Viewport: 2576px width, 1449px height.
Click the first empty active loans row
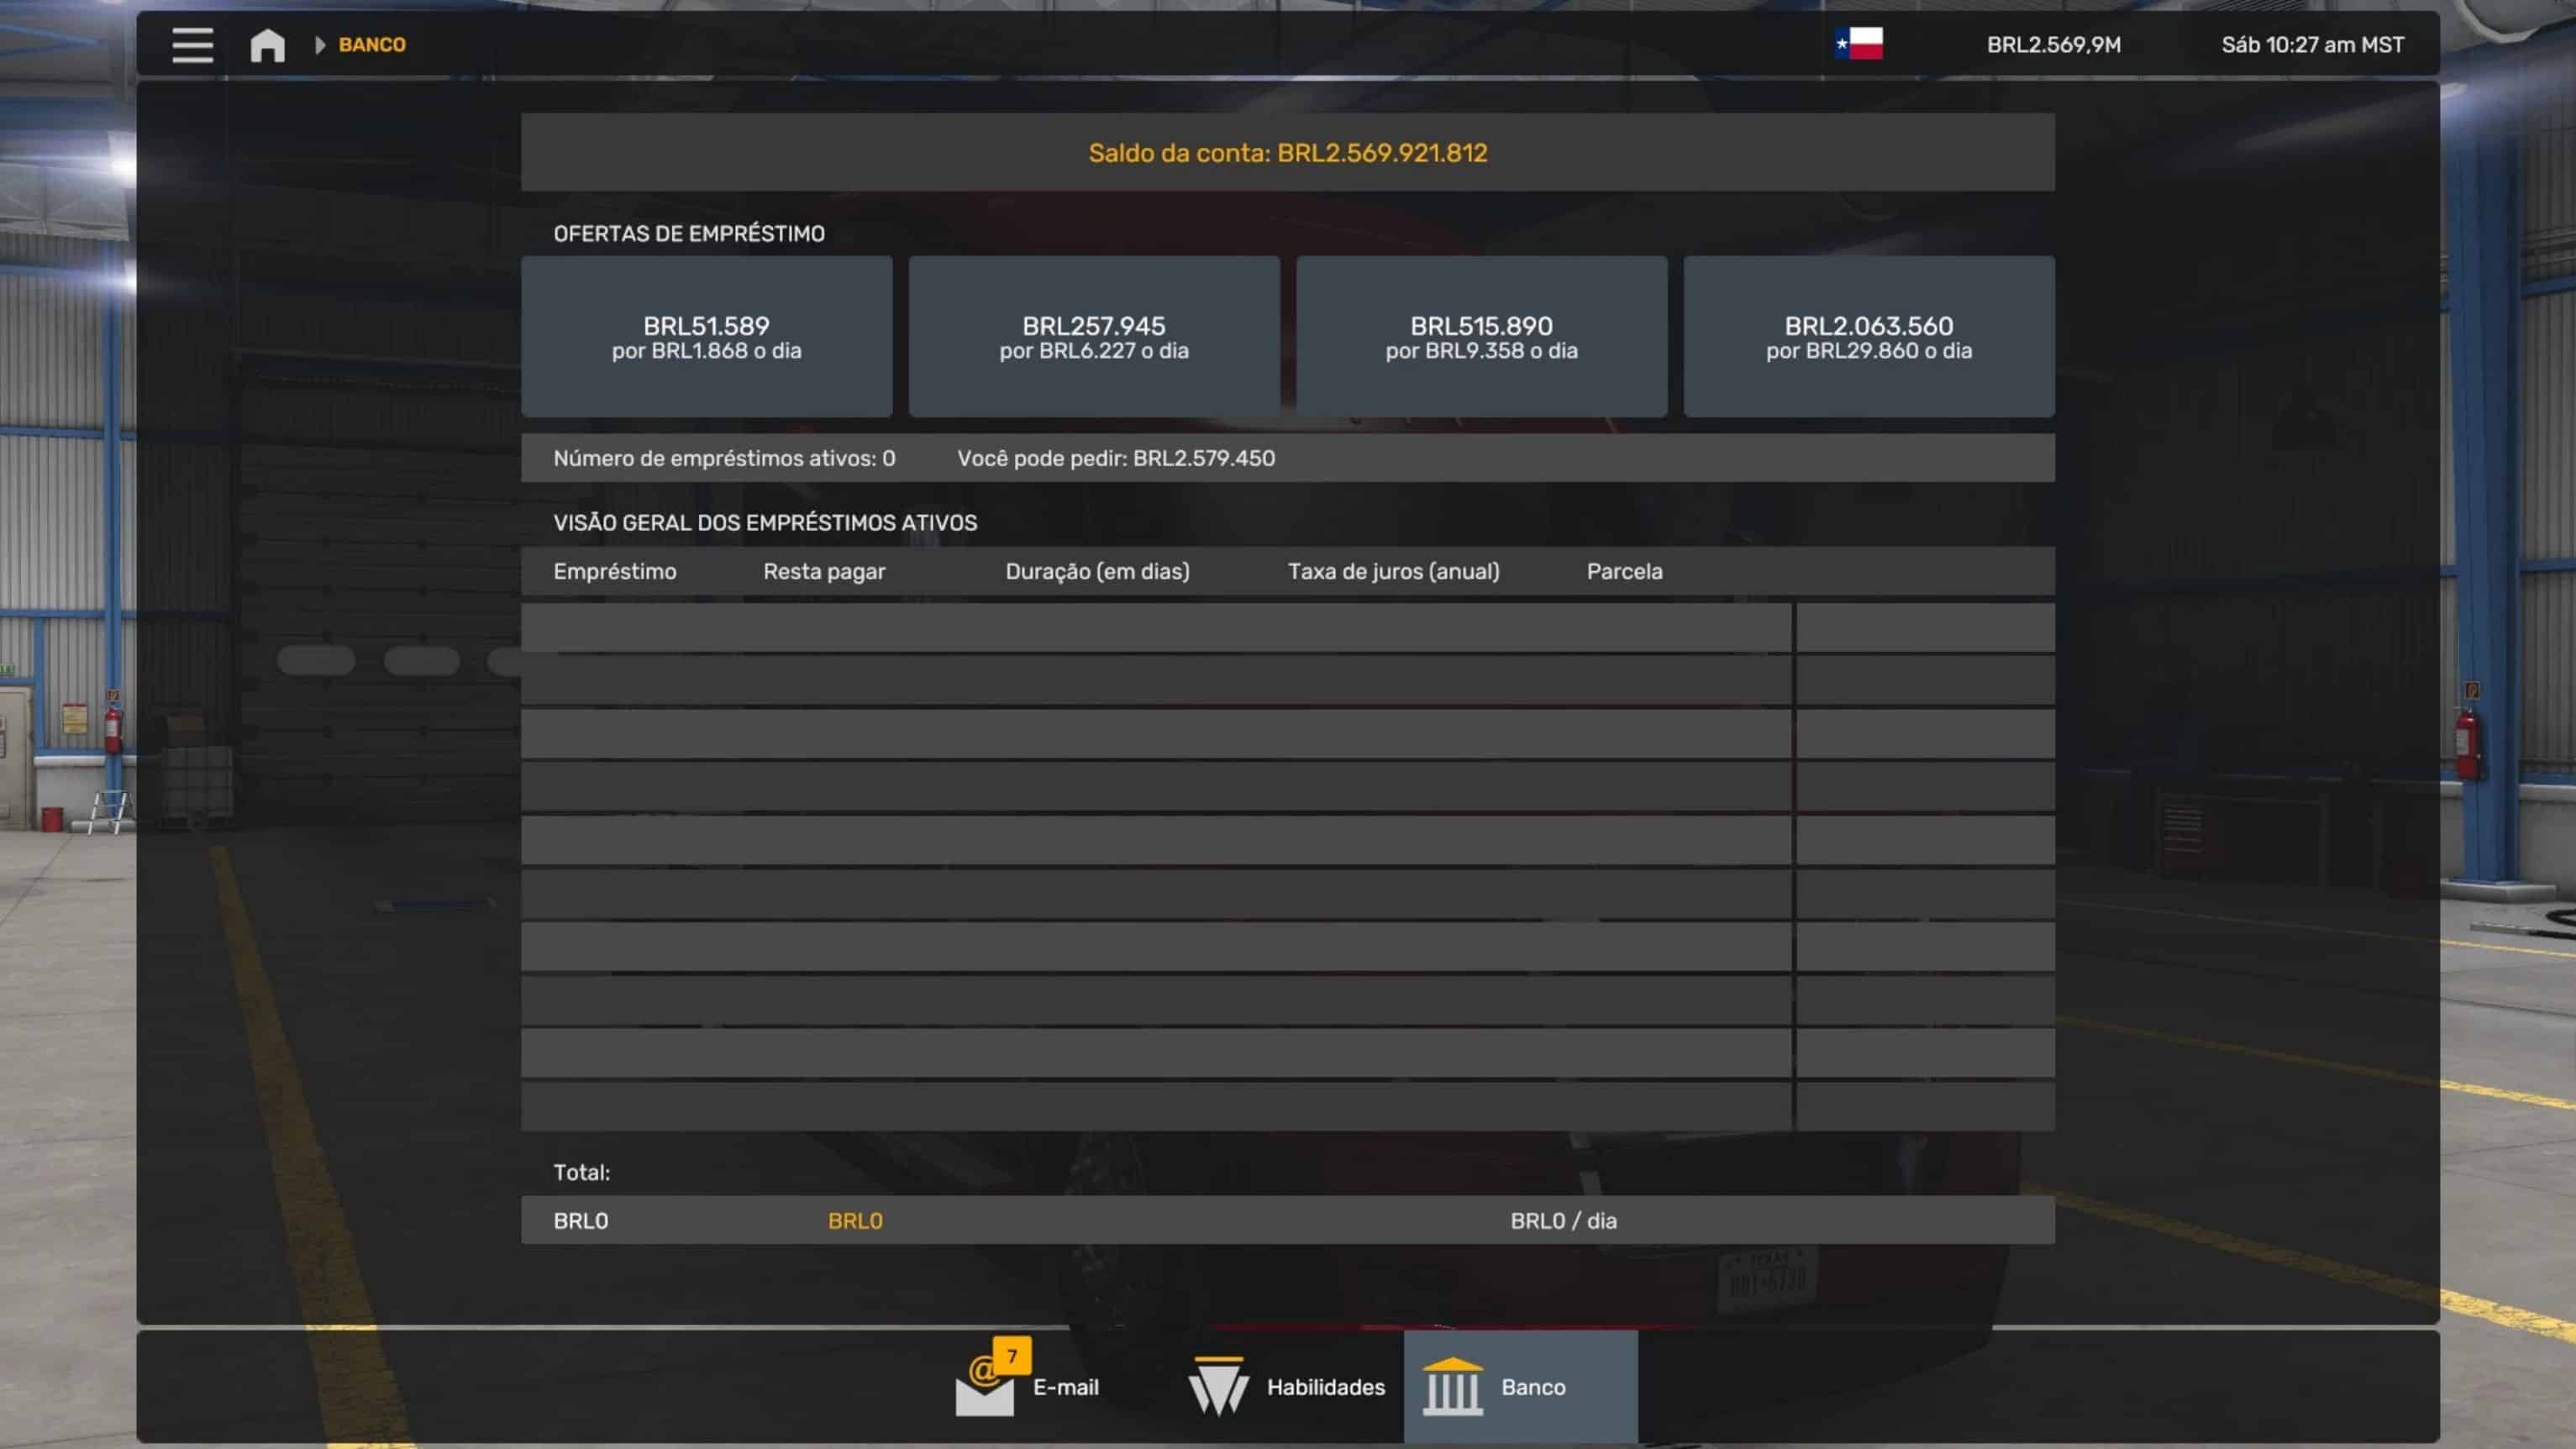1155,627
